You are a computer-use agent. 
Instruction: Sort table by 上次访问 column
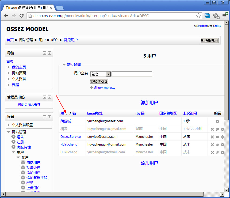190,113
